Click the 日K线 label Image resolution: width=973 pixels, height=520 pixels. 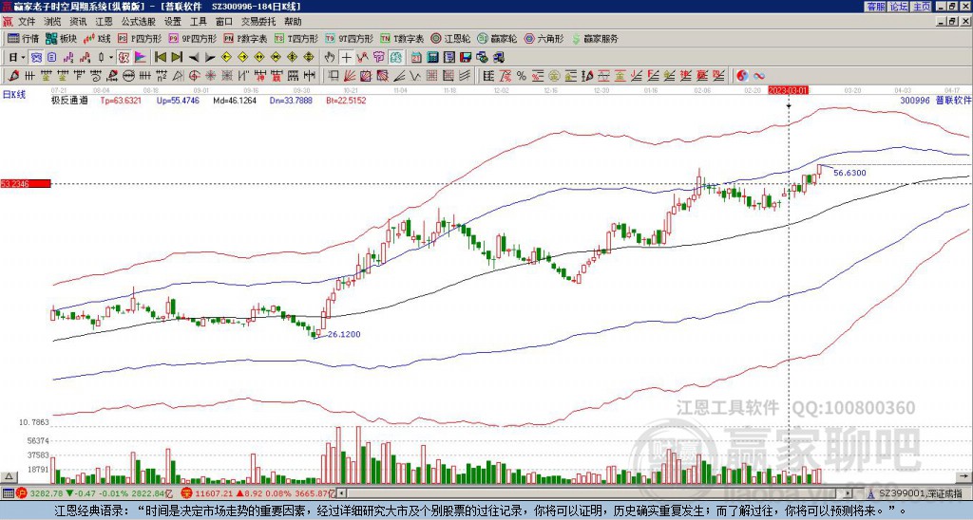point(13,94)
